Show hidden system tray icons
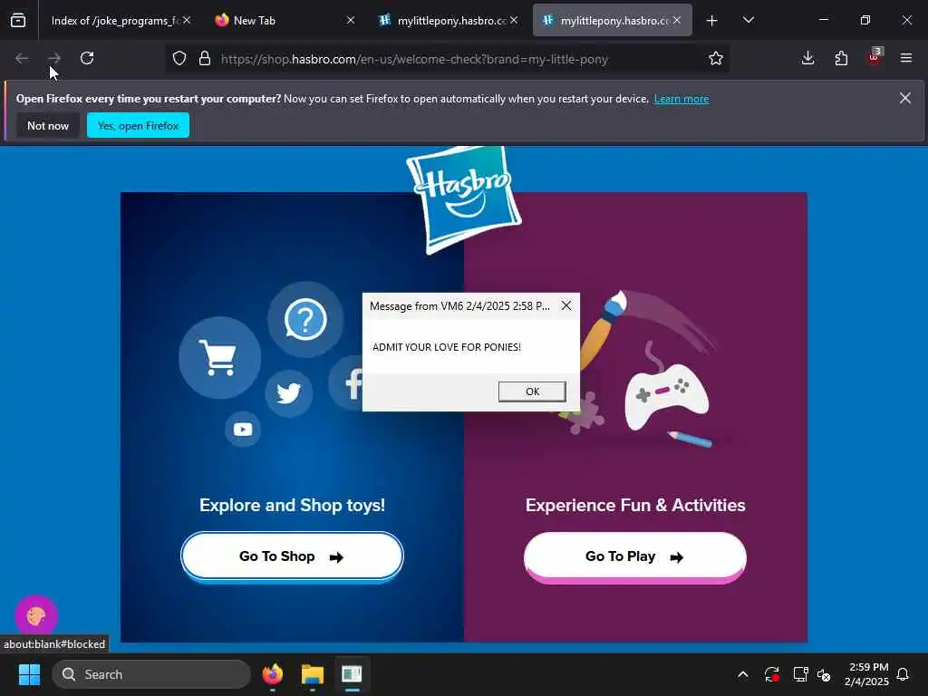 click(743, 674)
